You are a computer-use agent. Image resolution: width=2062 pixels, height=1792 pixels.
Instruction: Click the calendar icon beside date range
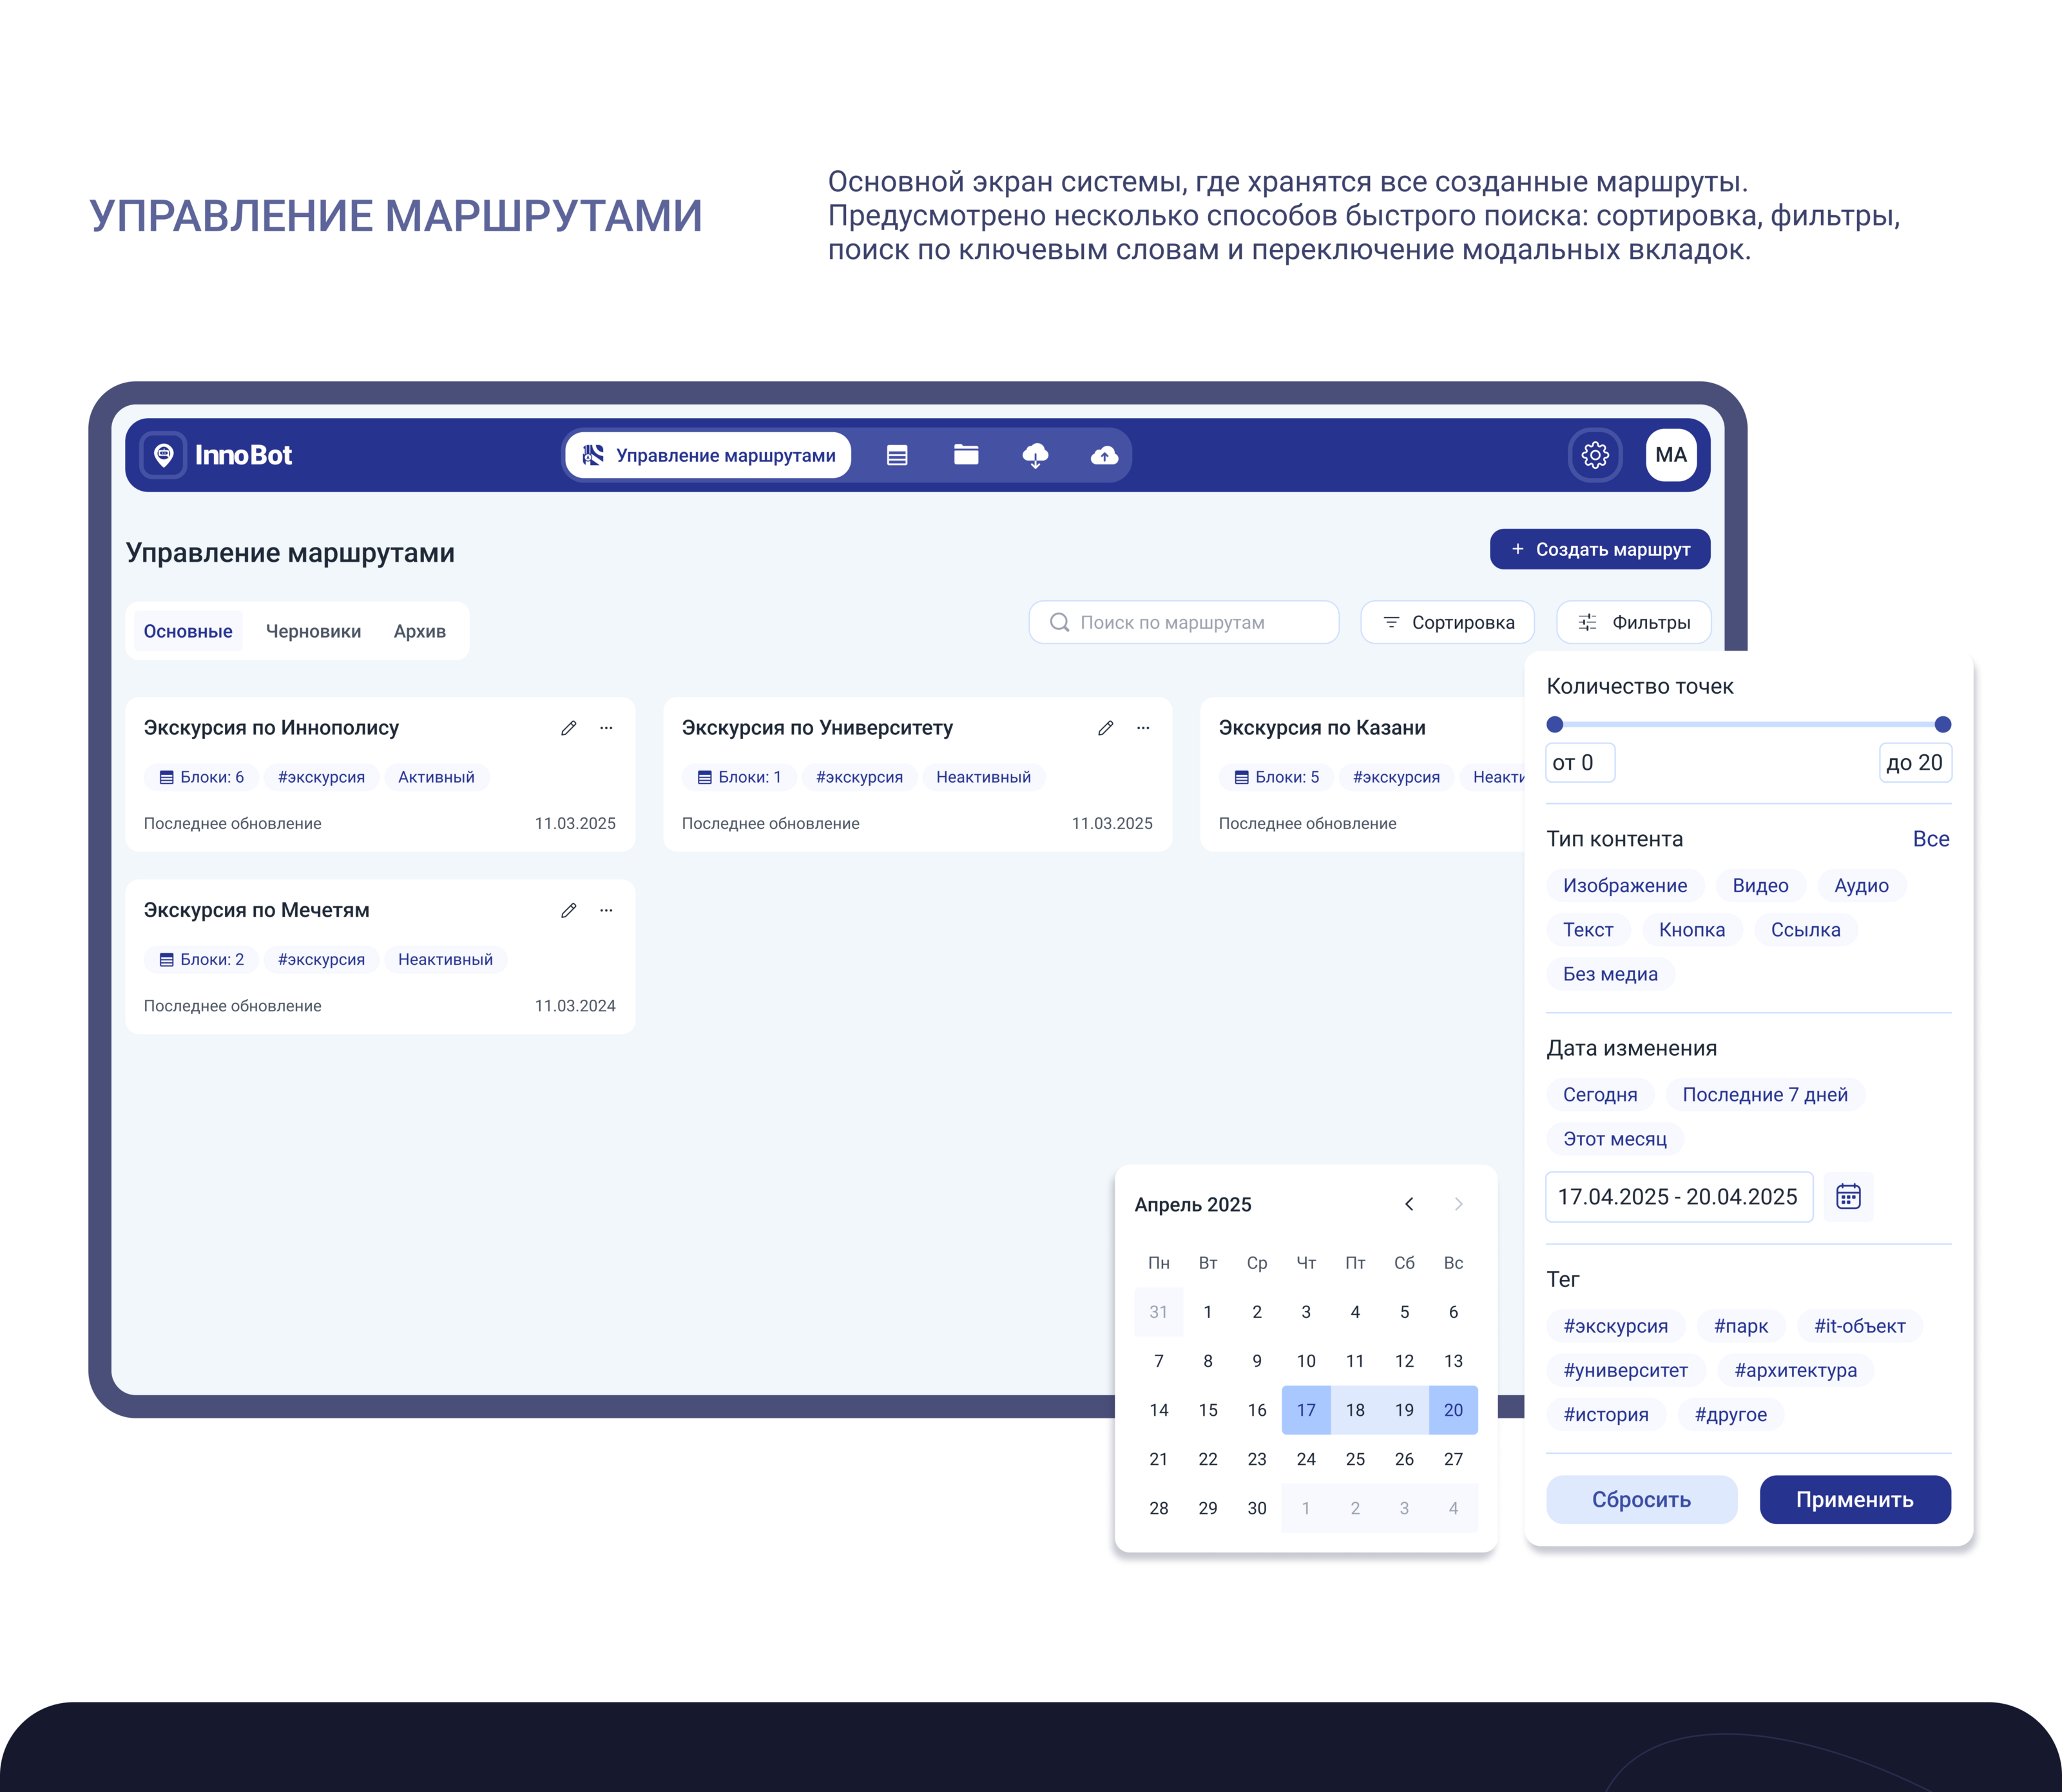click(1848, 1197)
